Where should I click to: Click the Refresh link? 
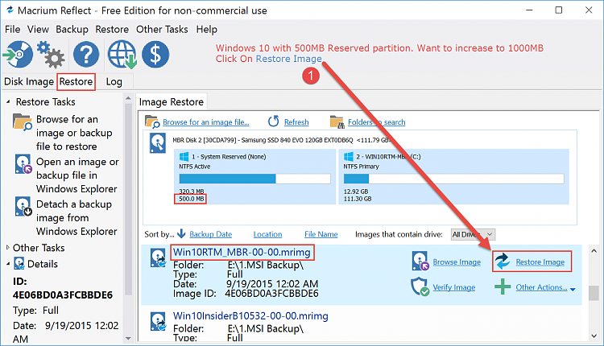296,122
